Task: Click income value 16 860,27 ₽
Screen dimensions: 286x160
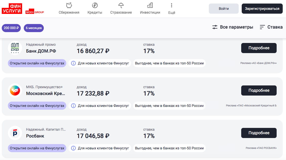Action: 93,51
